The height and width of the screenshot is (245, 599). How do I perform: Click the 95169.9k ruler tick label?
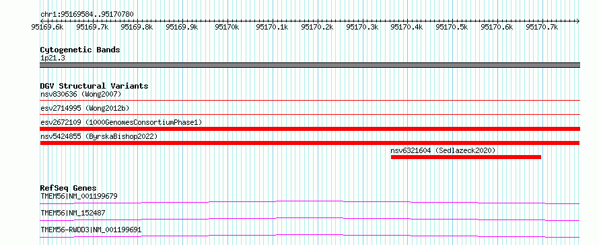[182, 27]
